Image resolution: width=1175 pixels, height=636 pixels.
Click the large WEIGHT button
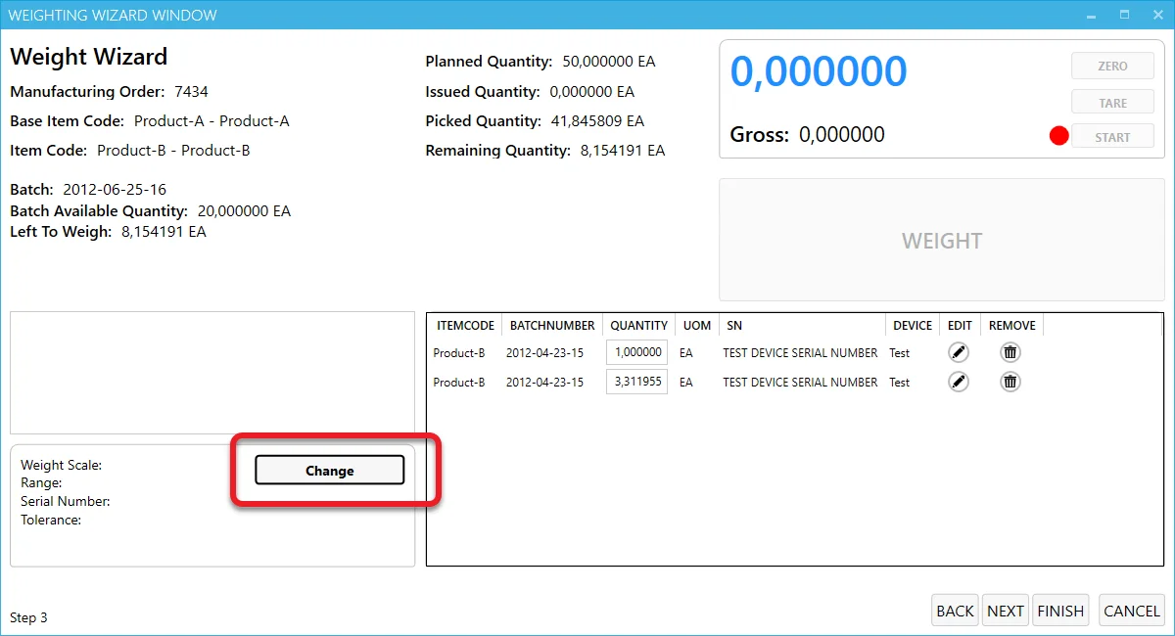pyautogui.click(x=941, y=241)
